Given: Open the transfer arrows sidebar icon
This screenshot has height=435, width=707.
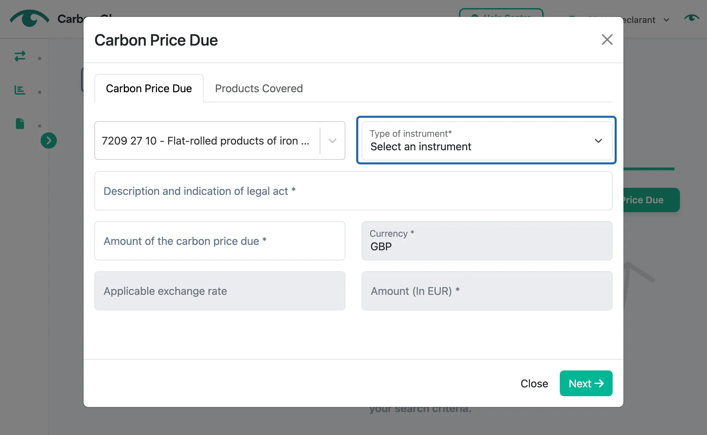Looking at the screenshot, I should 20,56.
